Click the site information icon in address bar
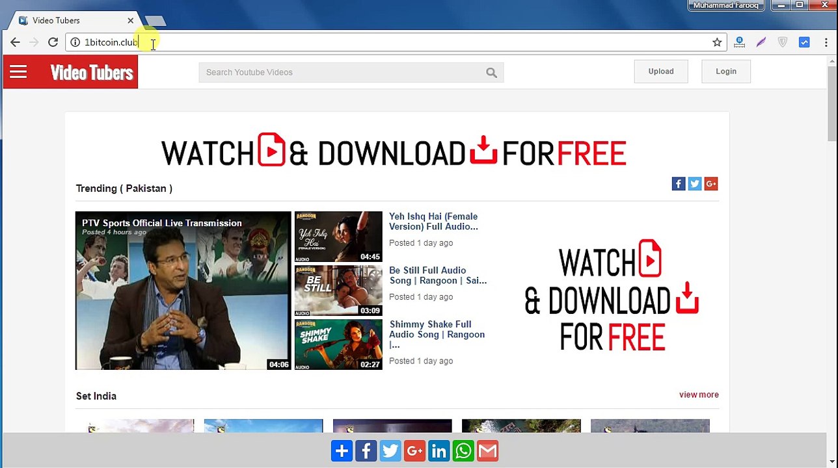The image size is (838, 468). click(75, 42)
